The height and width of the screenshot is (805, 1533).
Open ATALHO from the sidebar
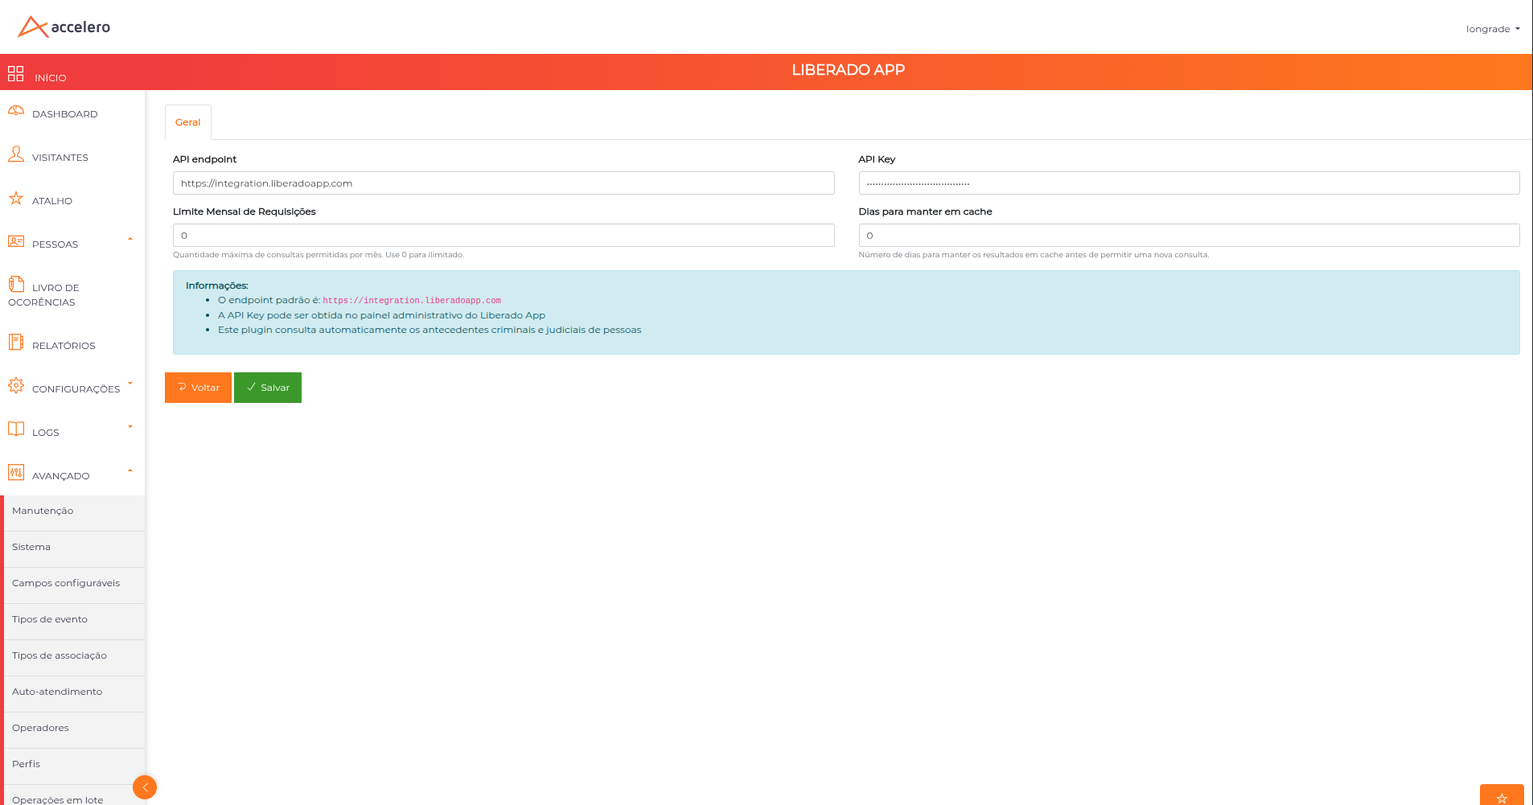coord(52,201)
